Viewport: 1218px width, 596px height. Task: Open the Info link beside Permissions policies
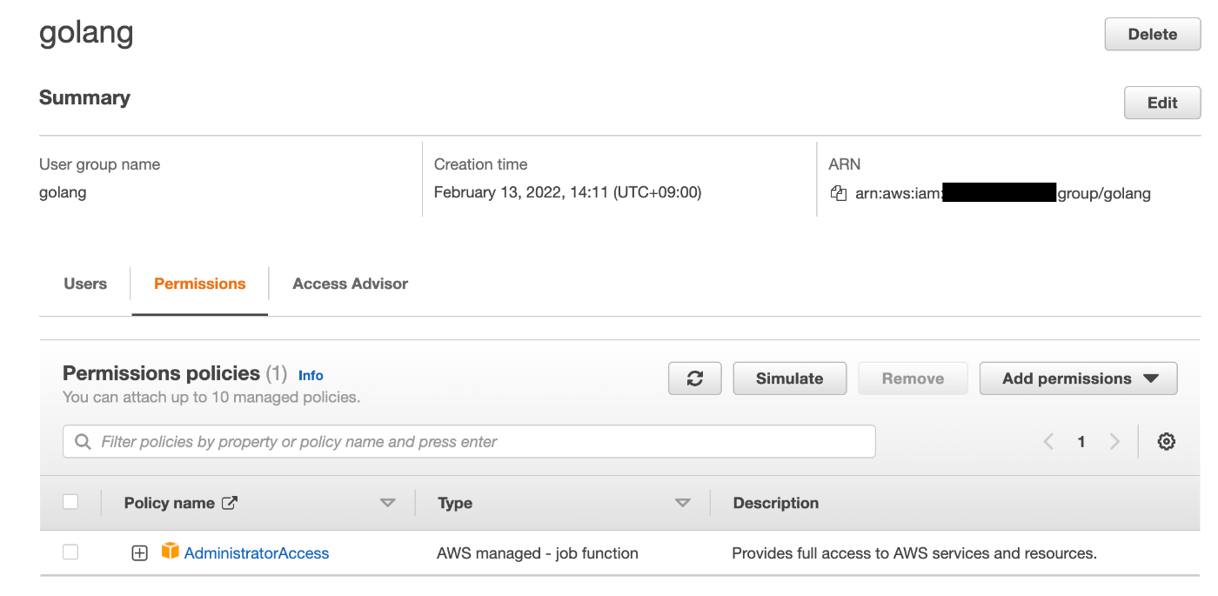pyautogui.click(x=311, y=376)
